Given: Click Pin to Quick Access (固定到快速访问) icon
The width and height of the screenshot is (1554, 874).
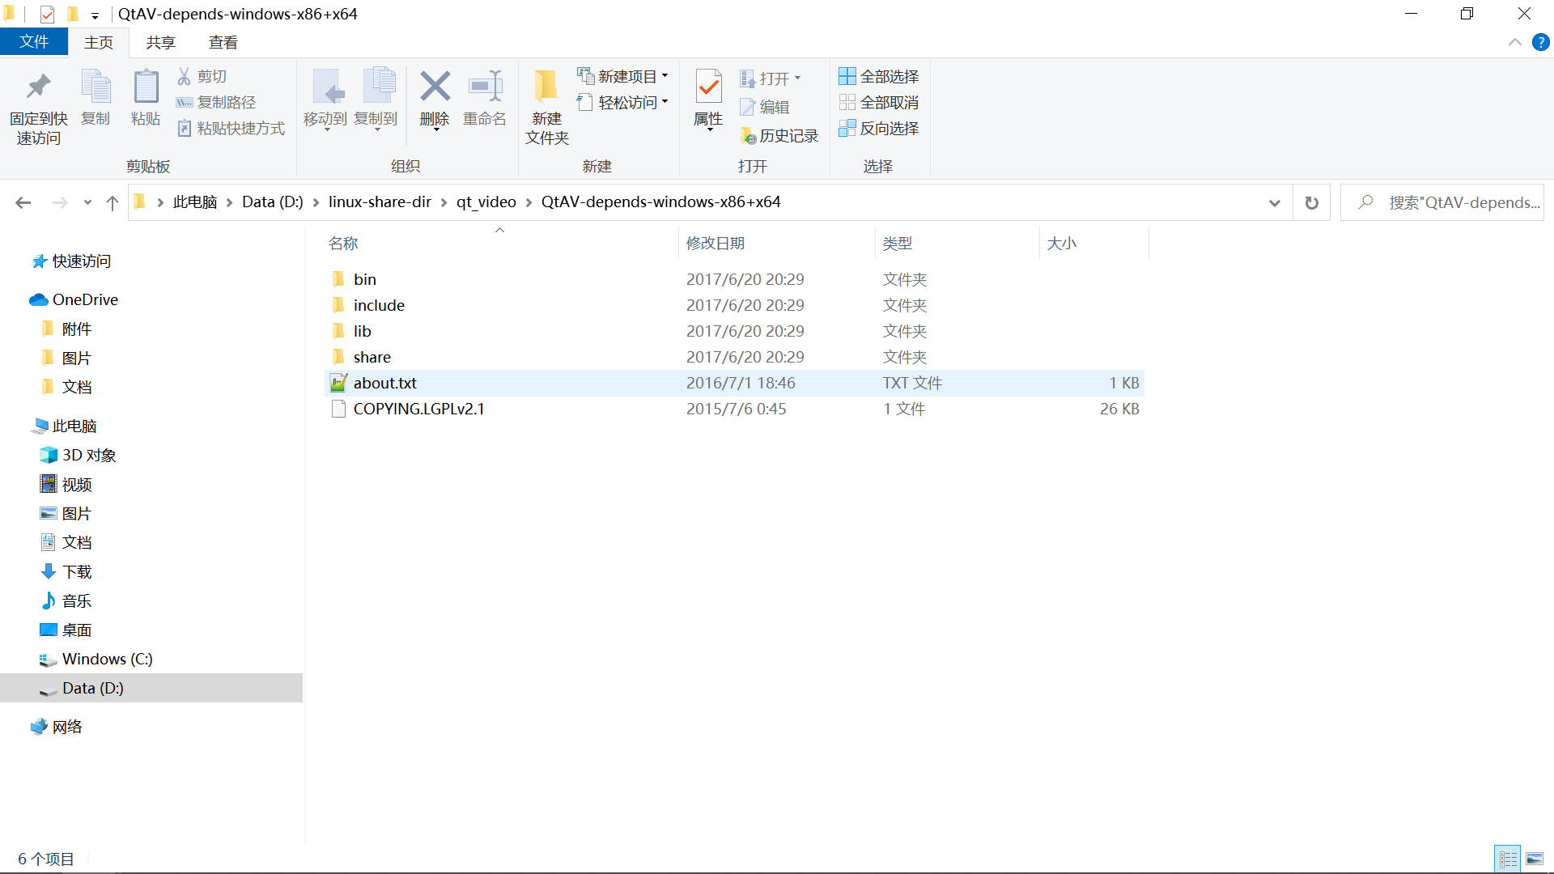Looking at the screenshot, I should tap(38, 87).
